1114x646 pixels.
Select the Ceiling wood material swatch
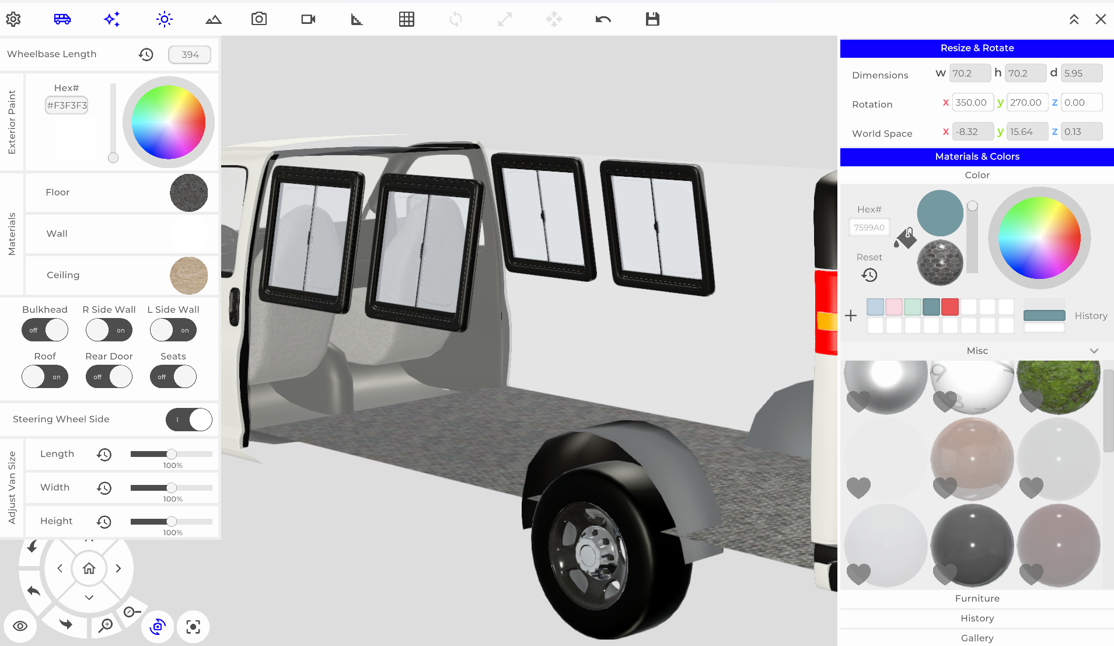click(189, 275)
